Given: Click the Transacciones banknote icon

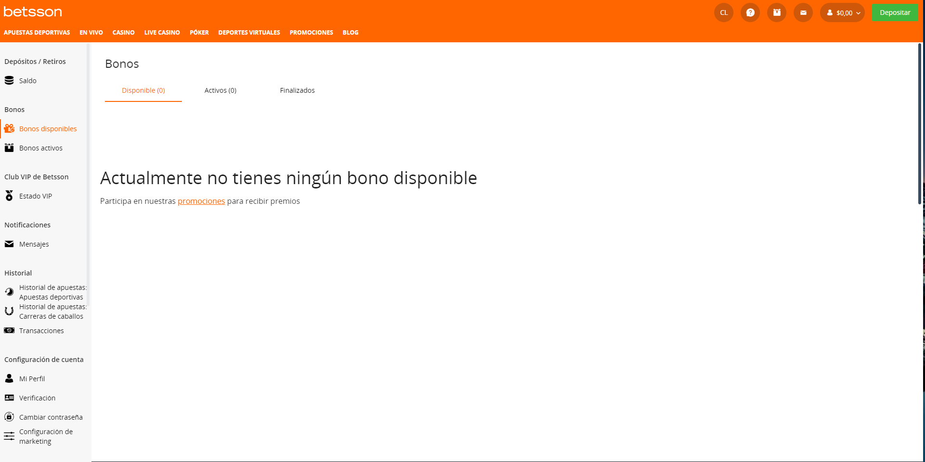Looking at the screenshot, I should (x=9, y=330).
